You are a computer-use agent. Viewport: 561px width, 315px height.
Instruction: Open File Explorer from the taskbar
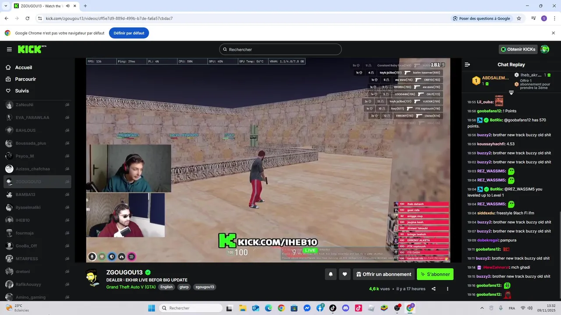click(x=242, y=308)
